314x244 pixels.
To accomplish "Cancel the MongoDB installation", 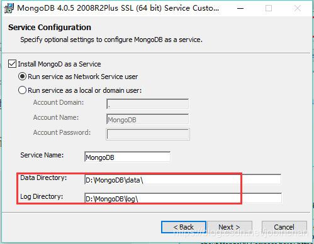I will [x=284, y=227].
